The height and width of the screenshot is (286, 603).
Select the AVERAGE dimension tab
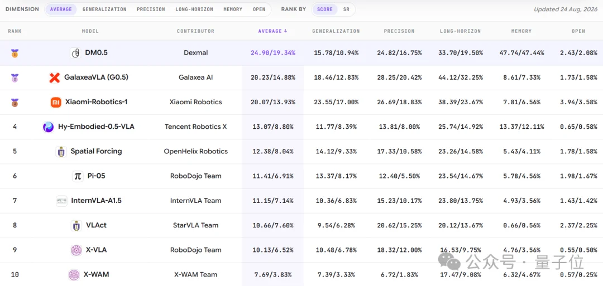pos(61,9)
